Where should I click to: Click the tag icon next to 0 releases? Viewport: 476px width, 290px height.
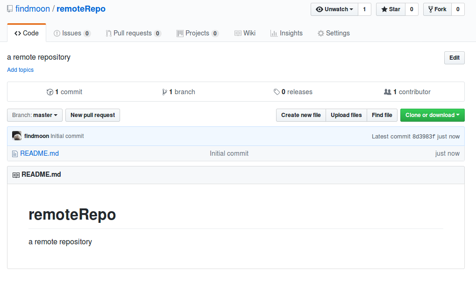277,92
